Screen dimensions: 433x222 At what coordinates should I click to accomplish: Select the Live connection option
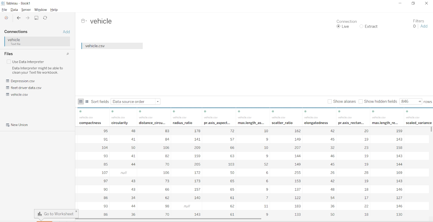338,27
